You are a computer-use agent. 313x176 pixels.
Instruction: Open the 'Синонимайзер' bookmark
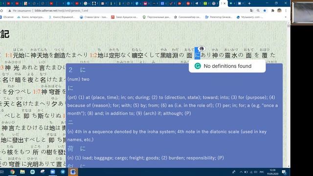[187, 17]
